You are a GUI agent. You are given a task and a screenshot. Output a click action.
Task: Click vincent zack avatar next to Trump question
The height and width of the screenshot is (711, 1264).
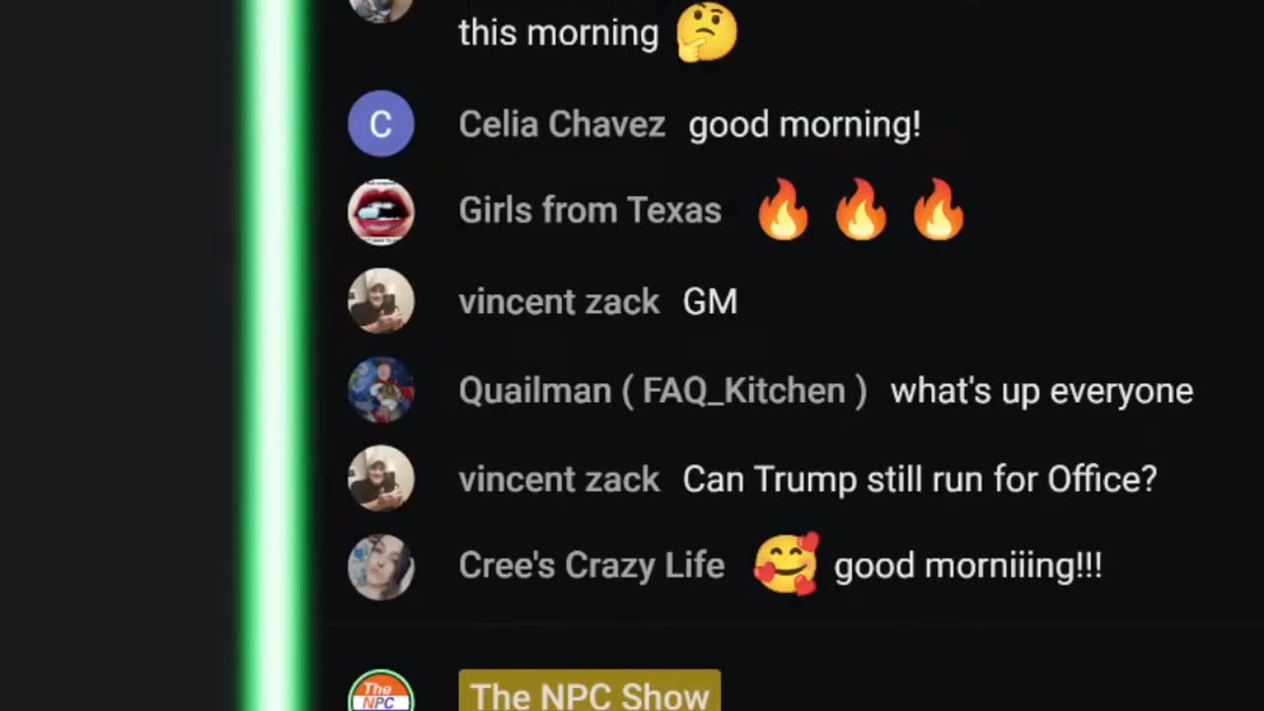(x=381, y=479)
